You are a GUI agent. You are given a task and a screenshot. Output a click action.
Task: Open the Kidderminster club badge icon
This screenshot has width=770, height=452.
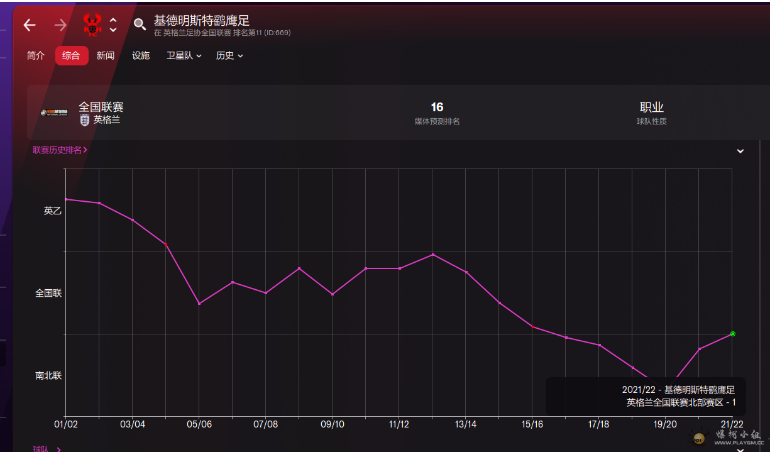[x=93, y=25]
